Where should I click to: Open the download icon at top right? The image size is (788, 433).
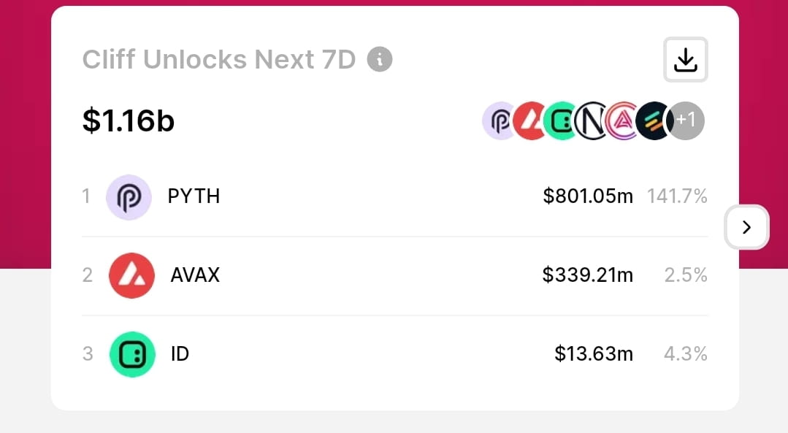685,60
